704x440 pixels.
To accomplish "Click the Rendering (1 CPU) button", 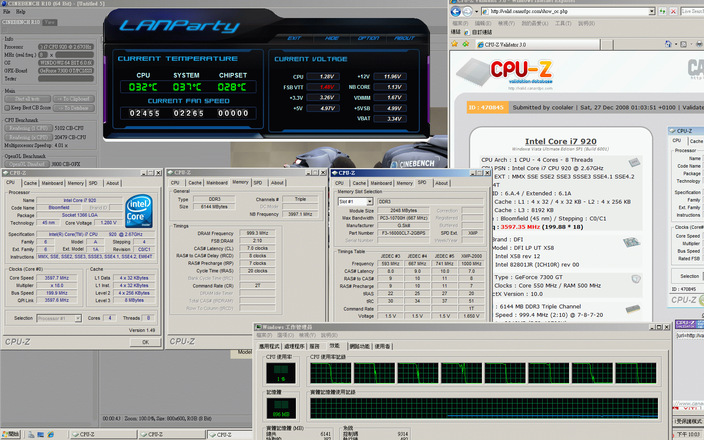I will click(x=28, y=128).
